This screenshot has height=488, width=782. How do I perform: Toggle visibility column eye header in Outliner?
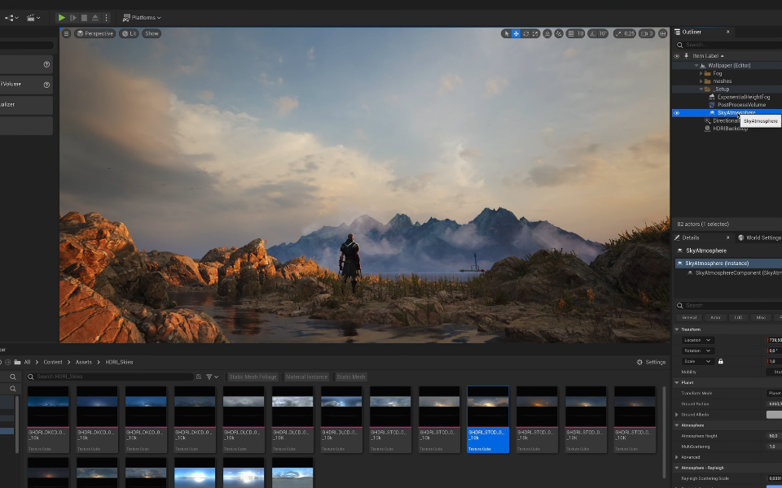[x=677, y=56]
